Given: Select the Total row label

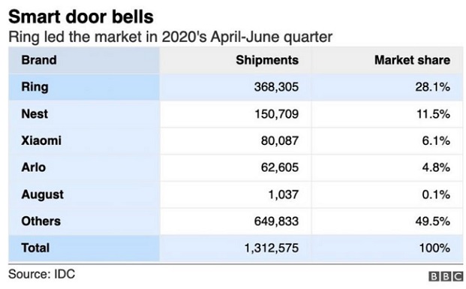Looking at the screenshot, I should click(35, 248).
